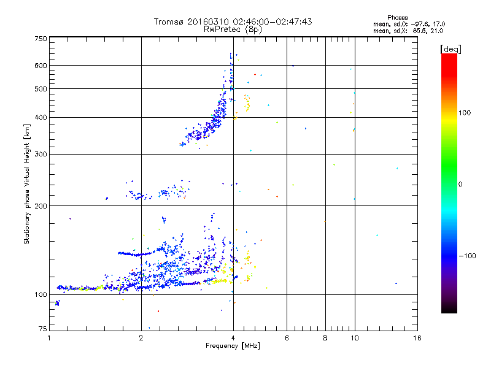The height and width of the screenshot is (368, 491).
Task: Click the x-axis tick label '6'
Action: [287, 338]
